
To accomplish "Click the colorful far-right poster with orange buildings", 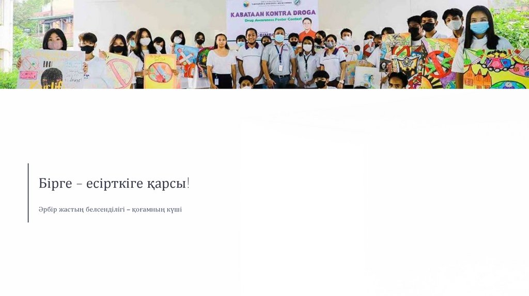I will point(495,69).
